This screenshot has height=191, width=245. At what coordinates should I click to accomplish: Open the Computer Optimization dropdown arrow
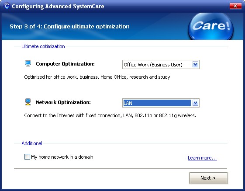click(195, 64)
